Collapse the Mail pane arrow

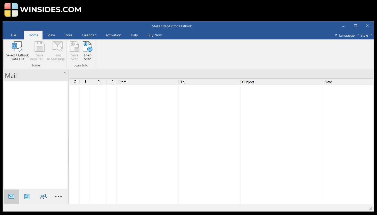(65, 73)
